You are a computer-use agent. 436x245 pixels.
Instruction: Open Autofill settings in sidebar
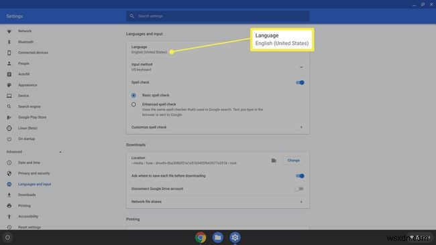point(24,74)
